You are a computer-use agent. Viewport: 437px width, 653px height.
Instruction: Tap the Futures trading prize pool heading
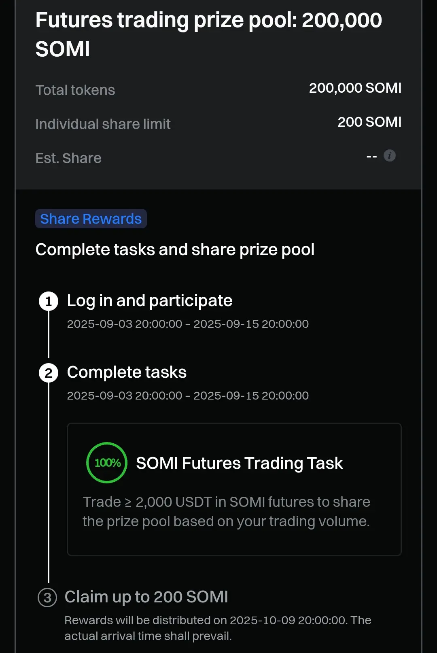click(x=209, y=34)
